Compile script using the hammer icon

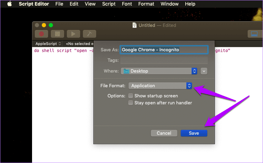pyautogui.click(x=90, y=34)
